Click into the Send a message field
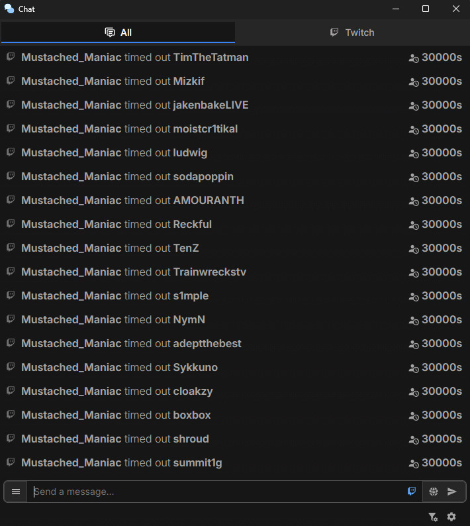This screenshot has width=470, height=526. (x=218, y=492)
